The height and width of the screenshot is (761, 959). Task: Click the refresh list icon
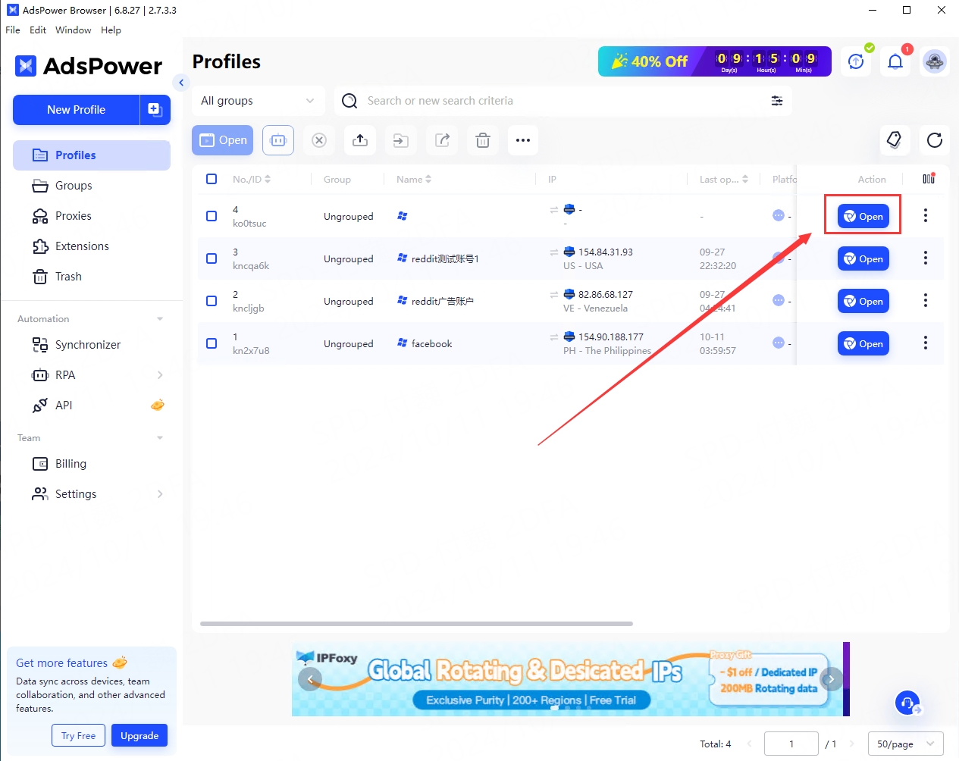click(935, 140)
